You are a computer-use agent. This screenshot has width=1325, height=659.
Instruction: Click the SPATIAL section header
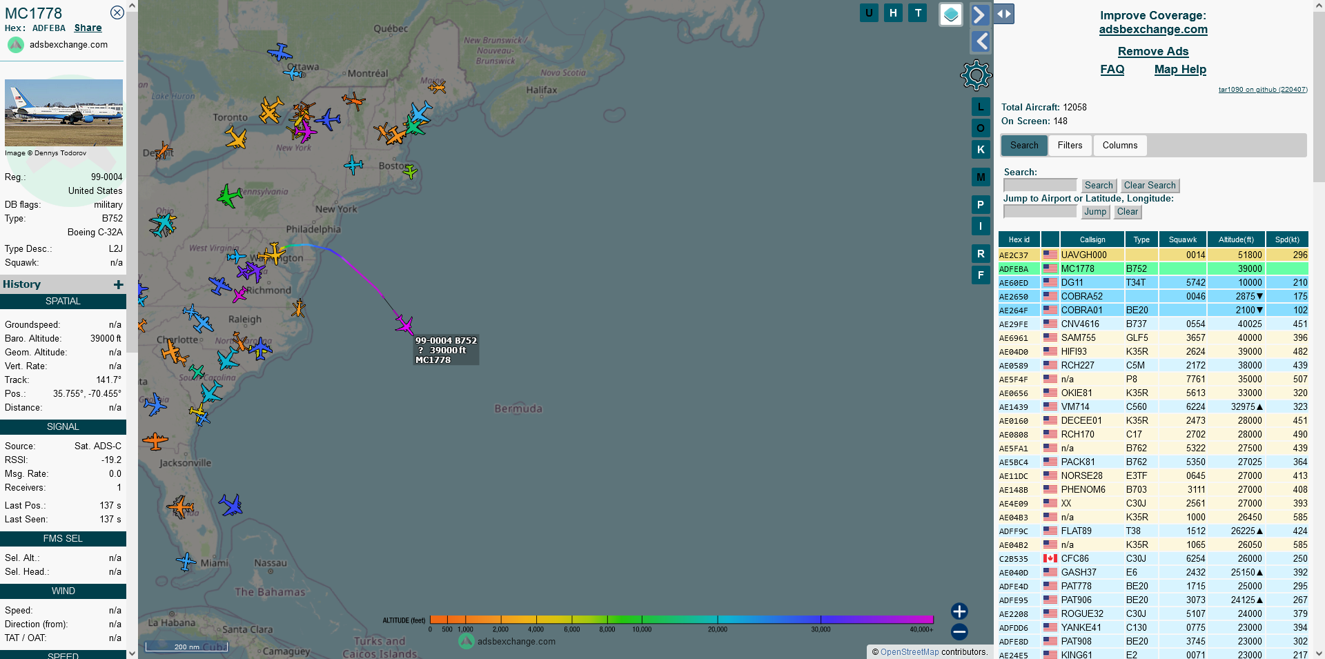tap(63, 302)
